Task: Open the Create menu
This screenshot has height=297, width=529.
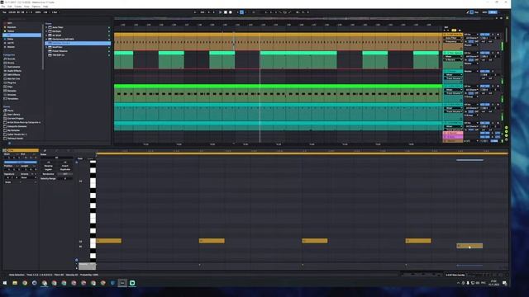Action: [17, 7]
